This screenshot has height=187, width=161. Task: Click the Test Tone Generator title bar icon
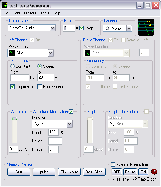[x=4, y=5]
